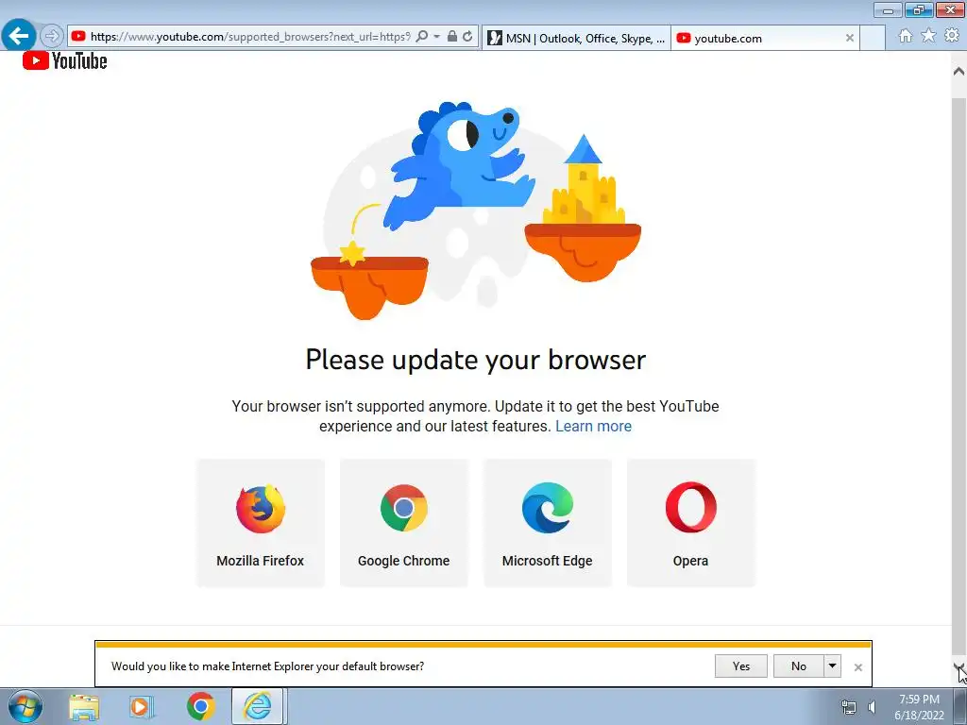Screen dimensions: 967x725
Task: Open the Mozilla Firefox text label
Action: tap(261, 561)
